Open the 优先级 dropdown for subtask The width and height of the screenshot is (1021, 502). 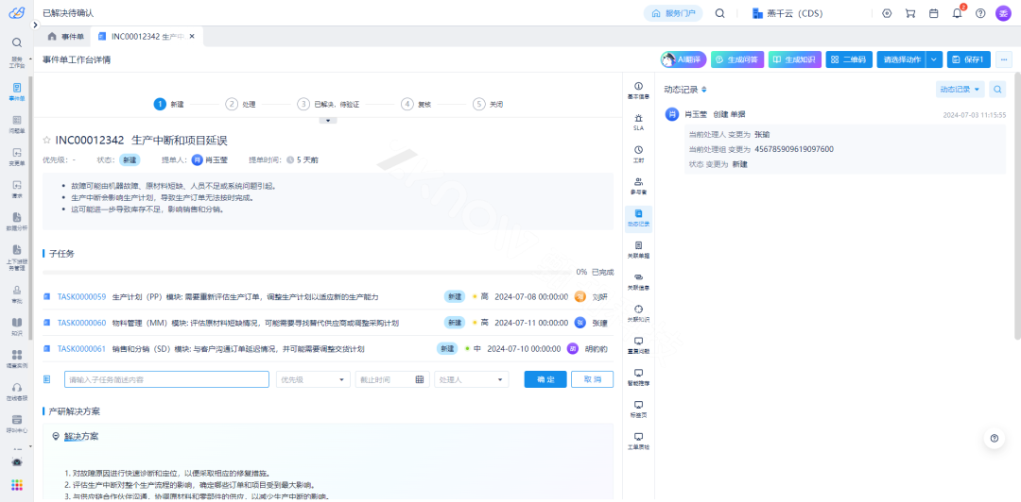coord(313,379)
